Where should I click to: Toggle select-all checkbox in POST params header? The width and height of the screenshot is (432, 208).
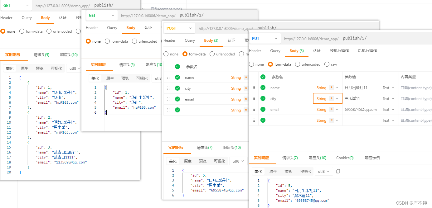click(x=177, y=67)
